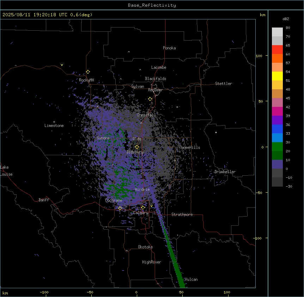The height and width of the screenshot is (297, 304).
Task: Click the yellow station marker above RockyMH
Action: pyautogui.click(x=88, y=72)
